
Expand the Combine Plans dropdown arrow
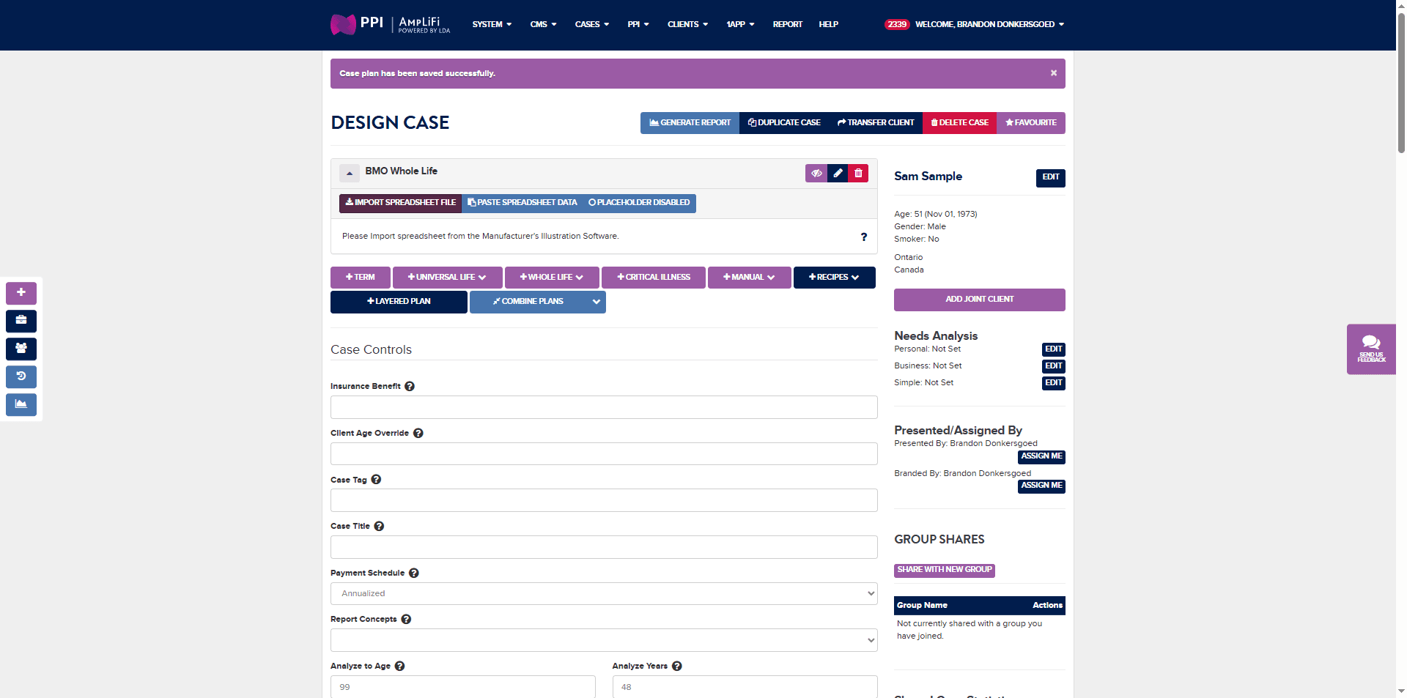pos(597,302)
